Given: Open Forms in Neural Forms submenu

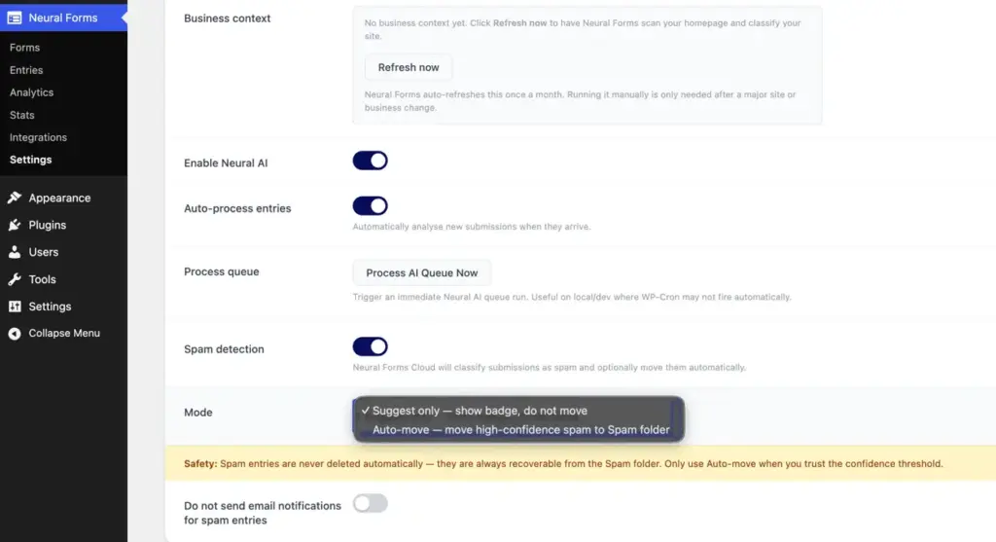Looking at the screenshot, I should pos(24,48).
